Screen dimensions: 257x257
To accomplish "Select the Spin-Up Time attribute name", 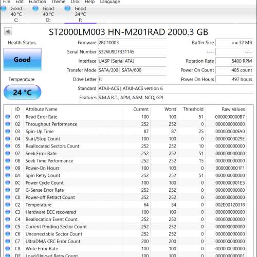I will pyautogui.click(x=40, y=132).
